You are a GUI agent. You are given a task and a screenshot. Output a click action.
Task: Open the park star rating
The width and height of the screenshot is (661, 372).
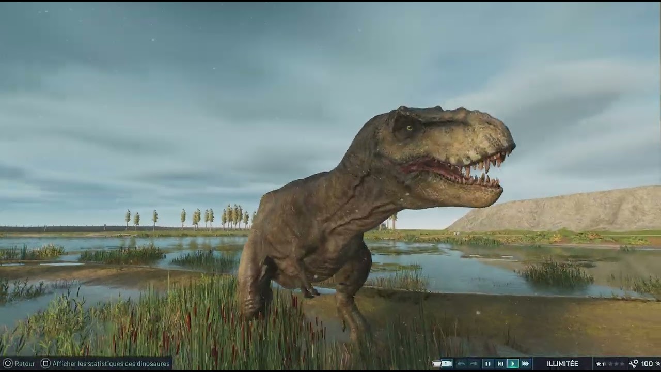click(x=610, y=364)
